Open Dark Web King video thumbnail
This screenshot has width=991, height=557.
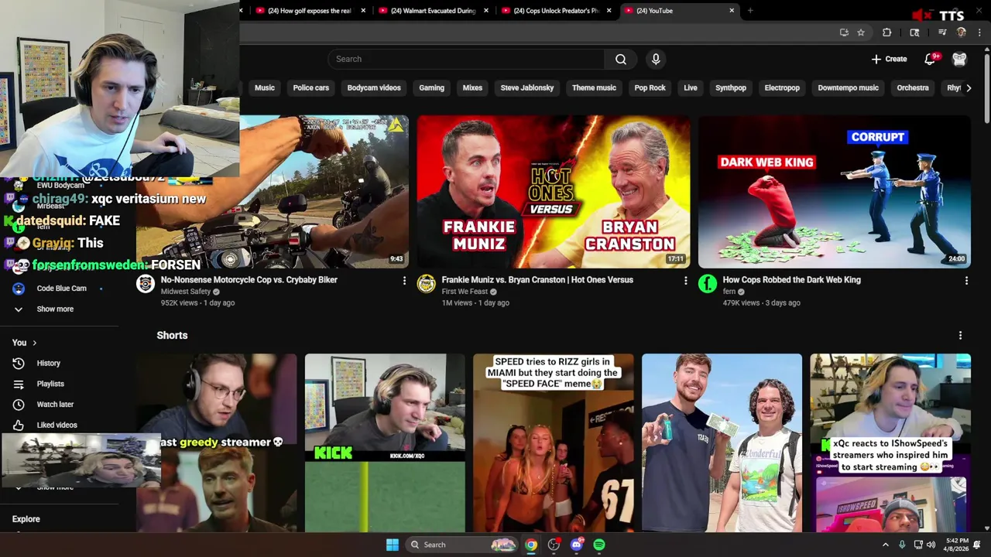pyautogui.click(x=834, y=192)
